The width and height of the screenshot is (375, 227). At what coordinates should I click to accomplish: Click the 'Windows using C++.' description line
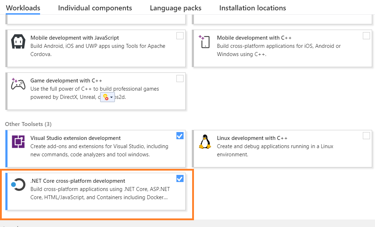tap(242, 54)
